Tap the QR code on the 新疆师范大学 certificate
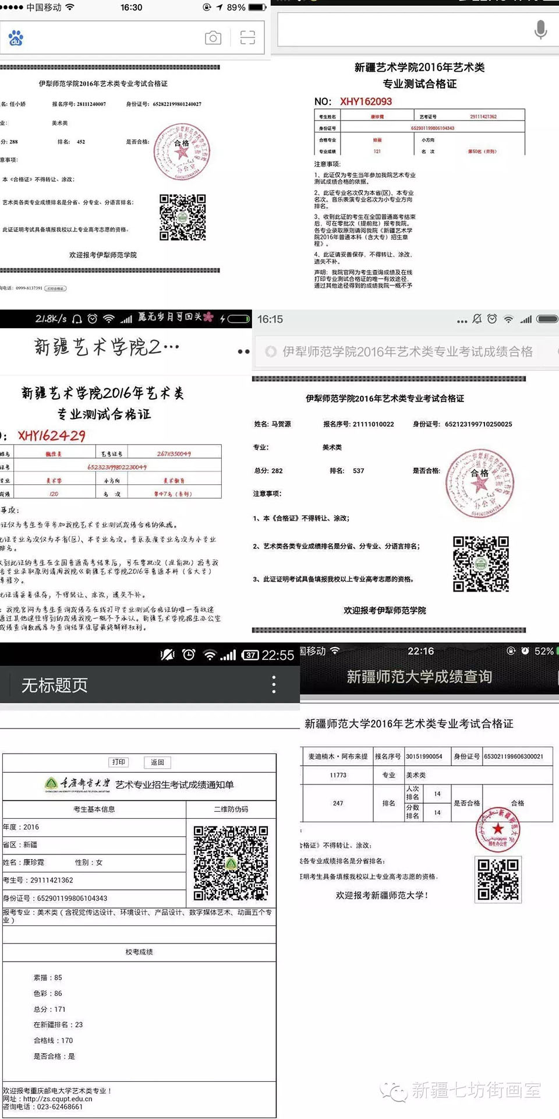 498,879
